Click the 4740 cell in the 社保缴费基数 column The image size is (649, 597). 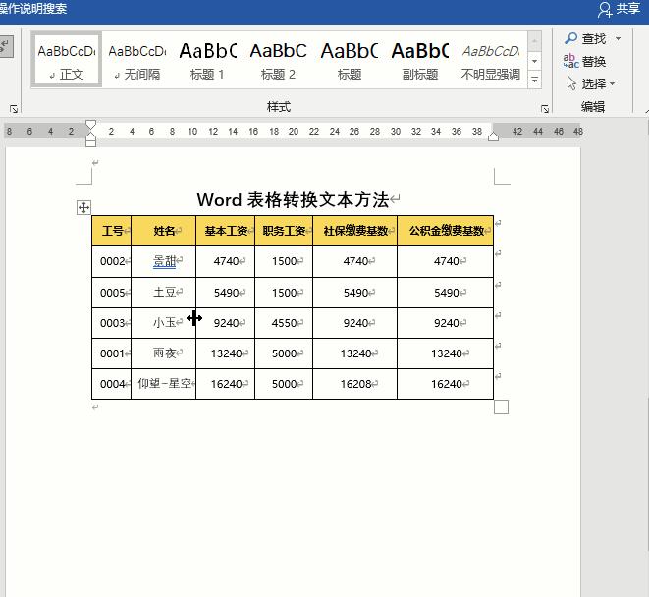[355, 261]
